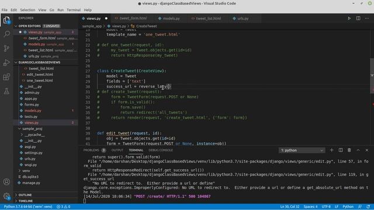
Task: Open notifications bell in status bar
Action: [369, 206]
